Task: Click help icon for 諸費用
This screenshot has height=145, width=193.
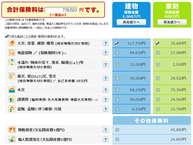Action: coord(105,100)
